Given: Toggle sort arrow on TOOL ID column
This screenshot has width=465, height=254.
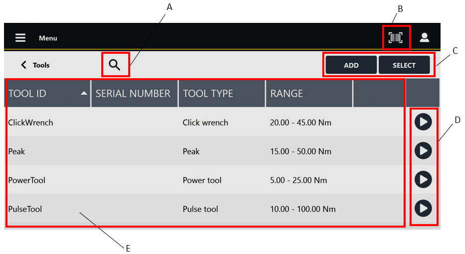Looking at the screenshot, I should pos(84,94).
